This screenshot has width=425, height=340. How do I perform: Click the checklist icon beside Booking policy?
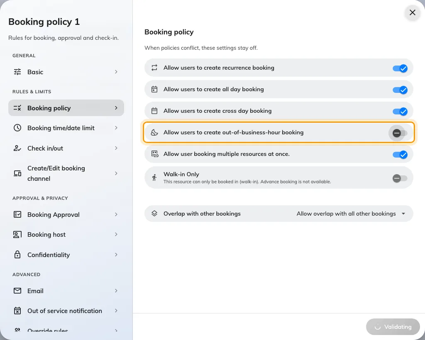17,108
